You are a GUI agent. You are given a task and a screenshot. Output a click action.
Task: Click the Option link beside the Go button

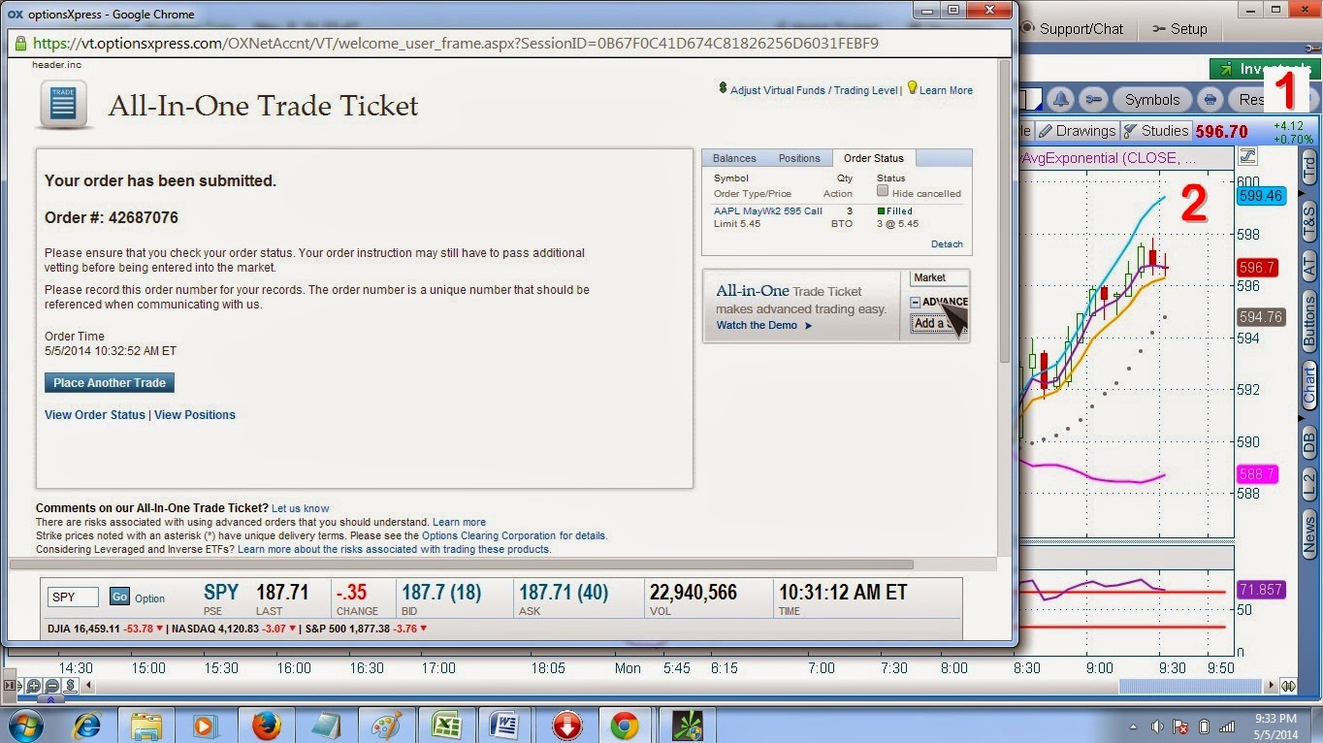[149, 598]
